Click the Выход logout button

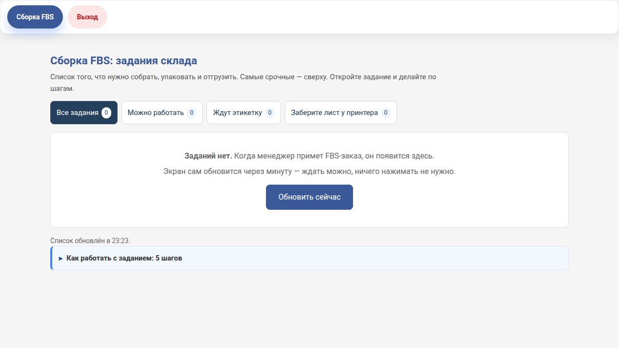88,17
